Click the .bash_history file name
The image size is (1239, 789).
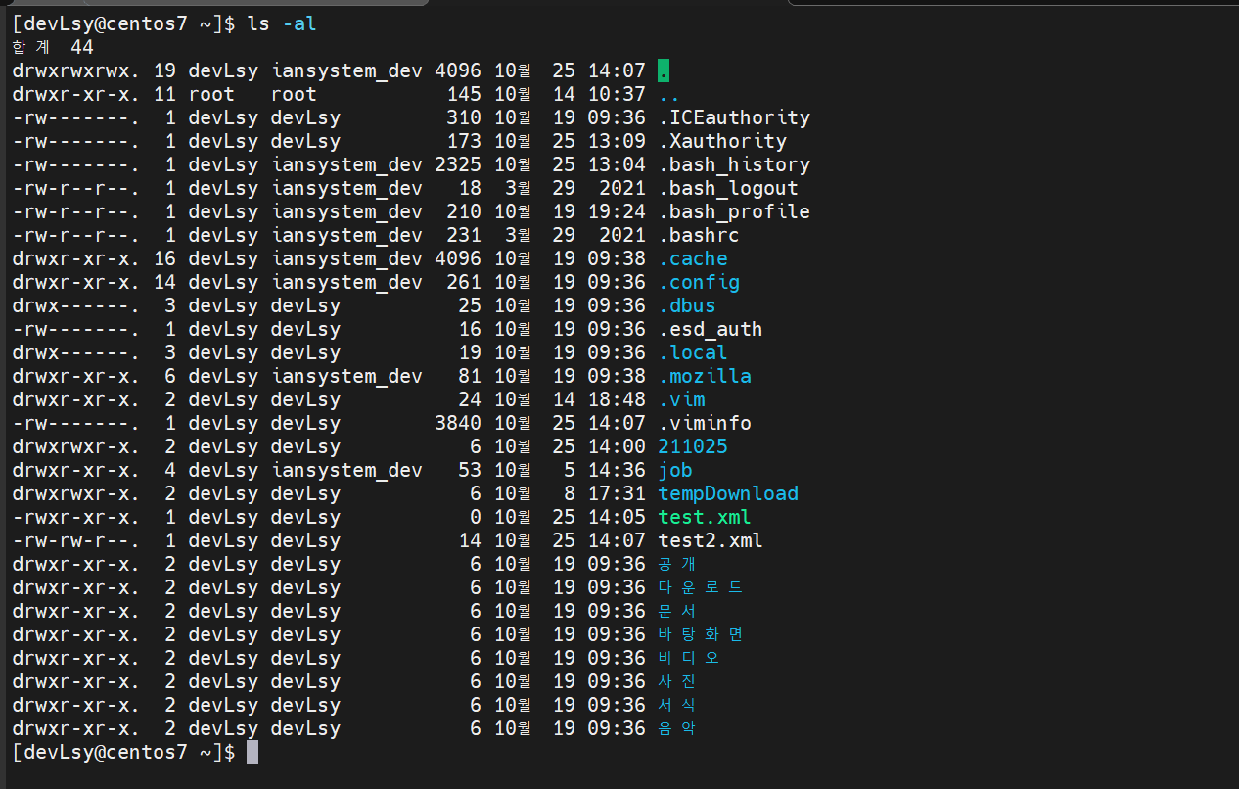coord(734,164)
